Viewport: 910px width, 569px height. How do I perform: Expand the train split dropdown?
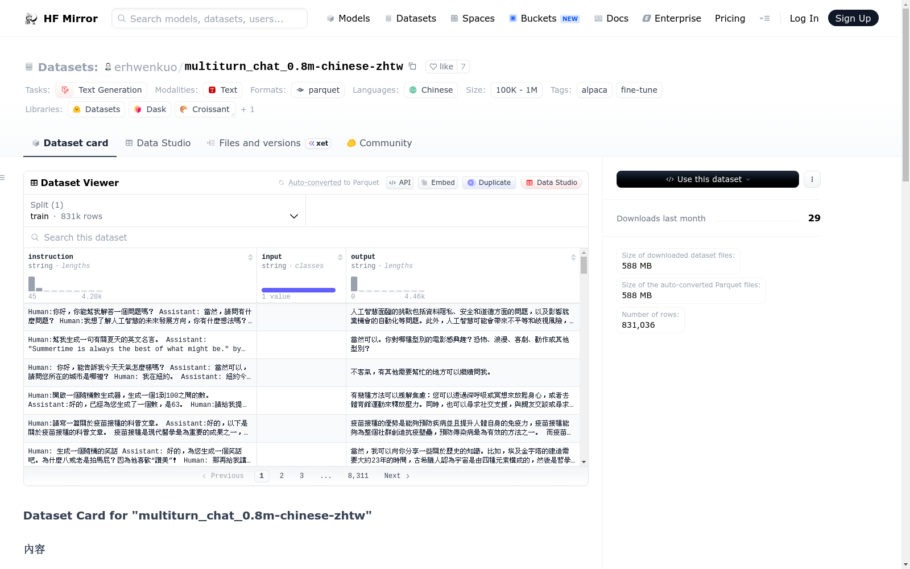tap(164, 211)
